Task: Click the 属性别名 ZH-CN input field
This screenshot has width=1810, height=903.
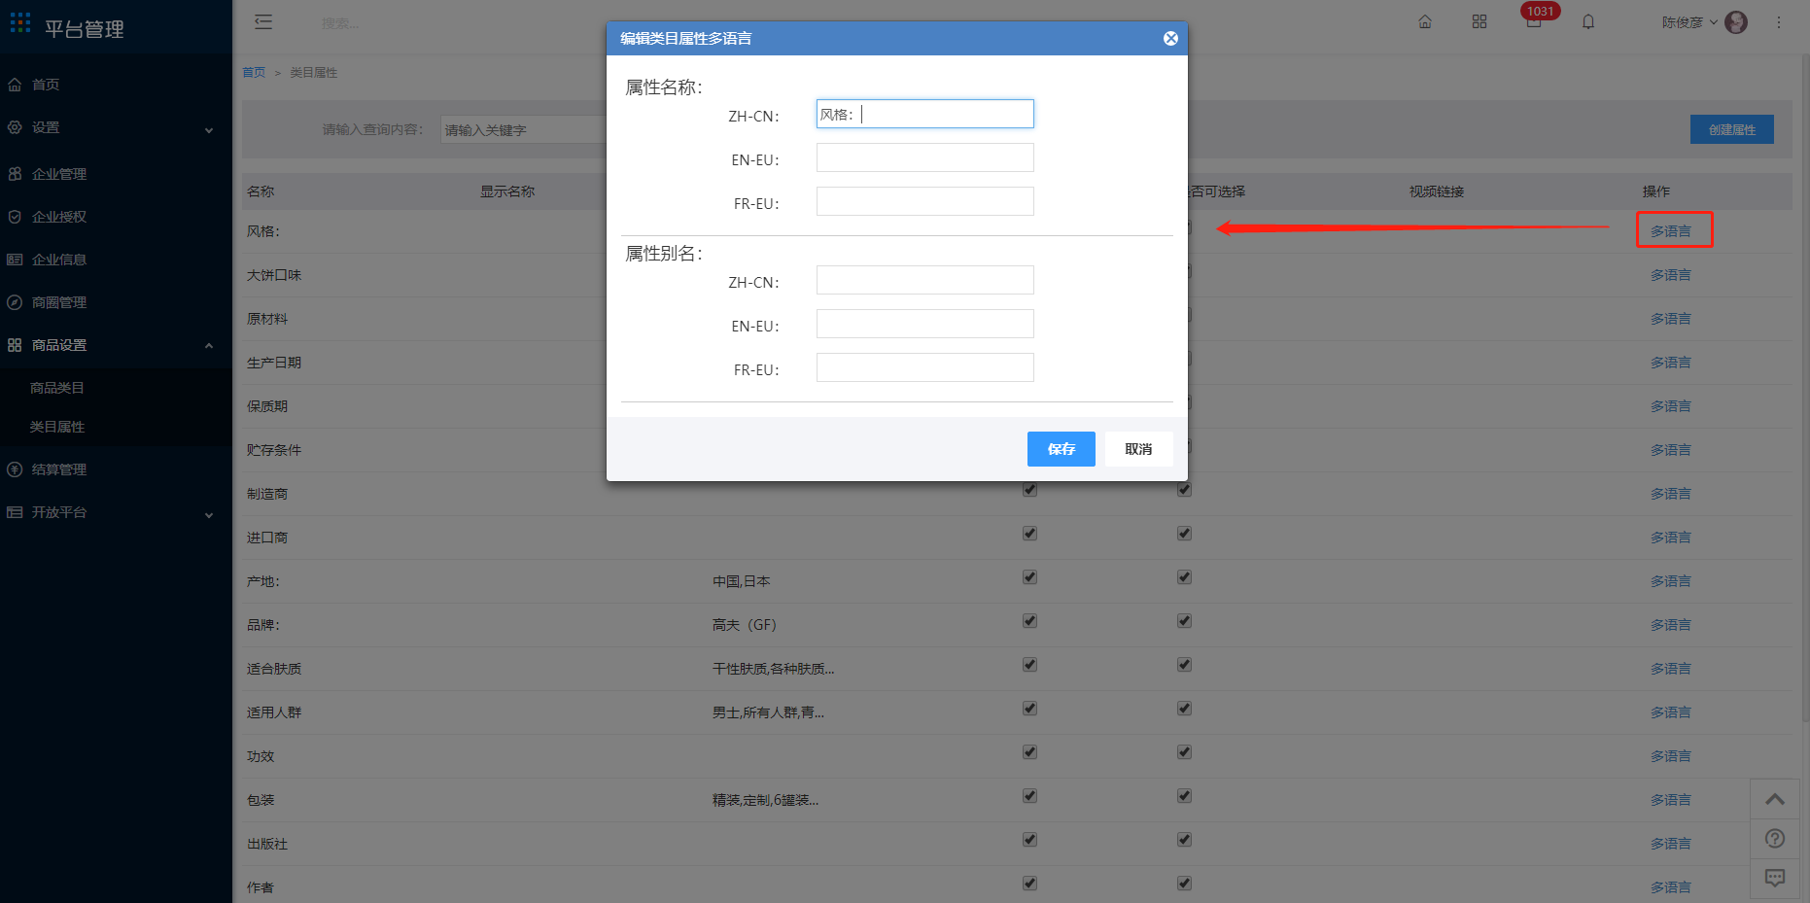Action: [x=924, y=280]
